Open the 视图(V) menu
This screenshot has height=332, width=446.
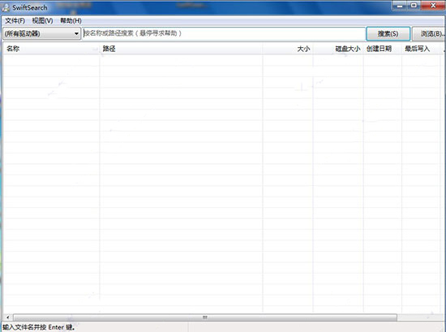(x=42, y=21)
